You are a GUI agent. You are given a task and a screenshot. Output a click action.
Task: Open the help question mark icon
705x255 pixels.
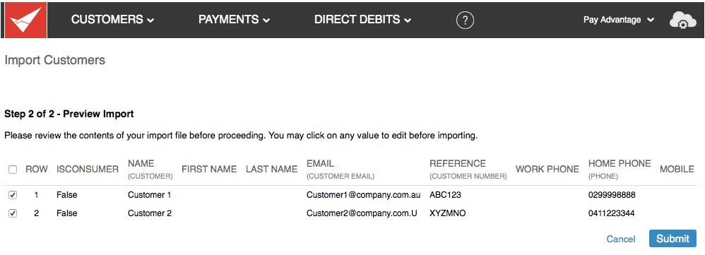pyautogui.click(x=465, y=20)
